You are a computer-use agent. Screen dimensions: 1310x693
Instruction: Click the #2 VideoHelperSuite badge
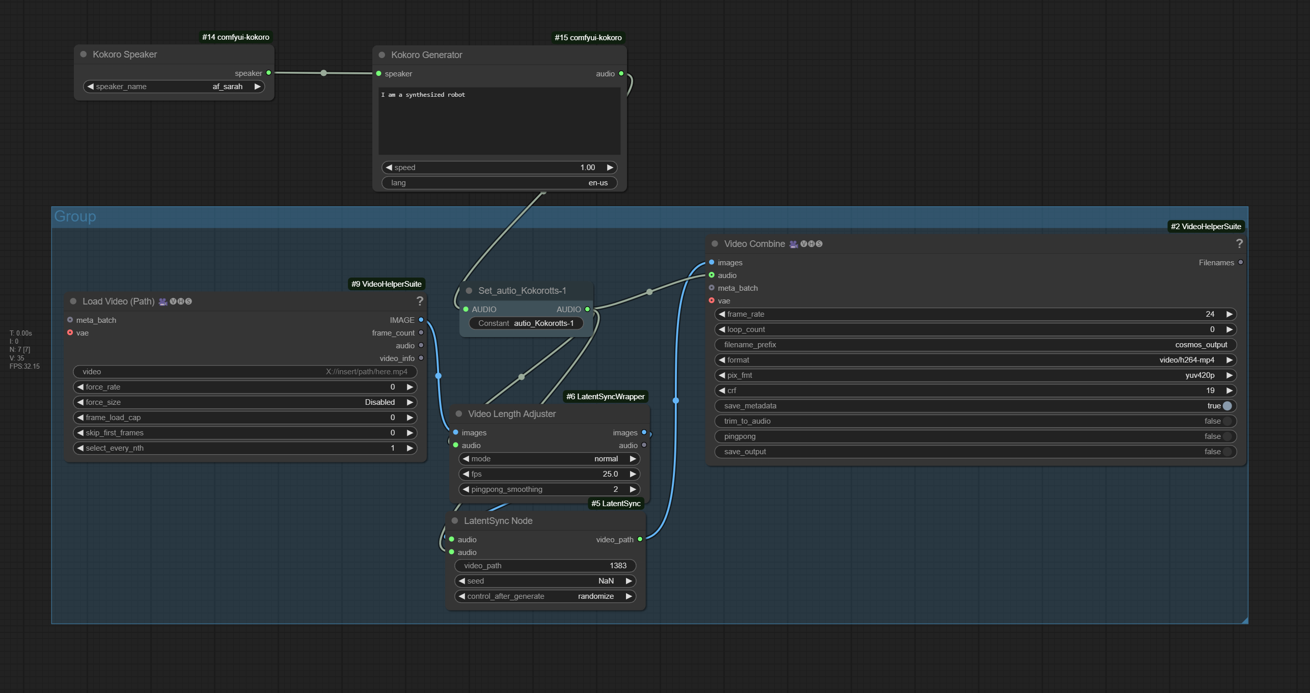[1206, 227]
